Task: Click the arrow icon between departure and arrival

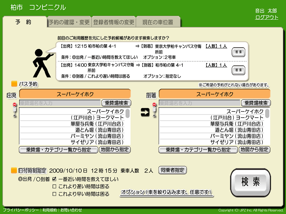Action: click(x=145, y=112)
